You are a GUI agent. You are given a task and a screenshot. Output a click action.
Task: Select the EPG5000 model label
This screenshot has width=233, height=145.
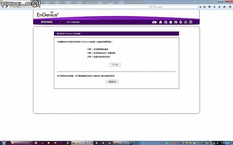[47, 22]
